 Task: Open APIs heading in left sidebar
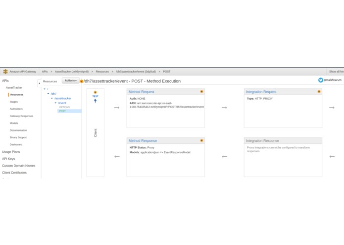click(x=5, y=81)
